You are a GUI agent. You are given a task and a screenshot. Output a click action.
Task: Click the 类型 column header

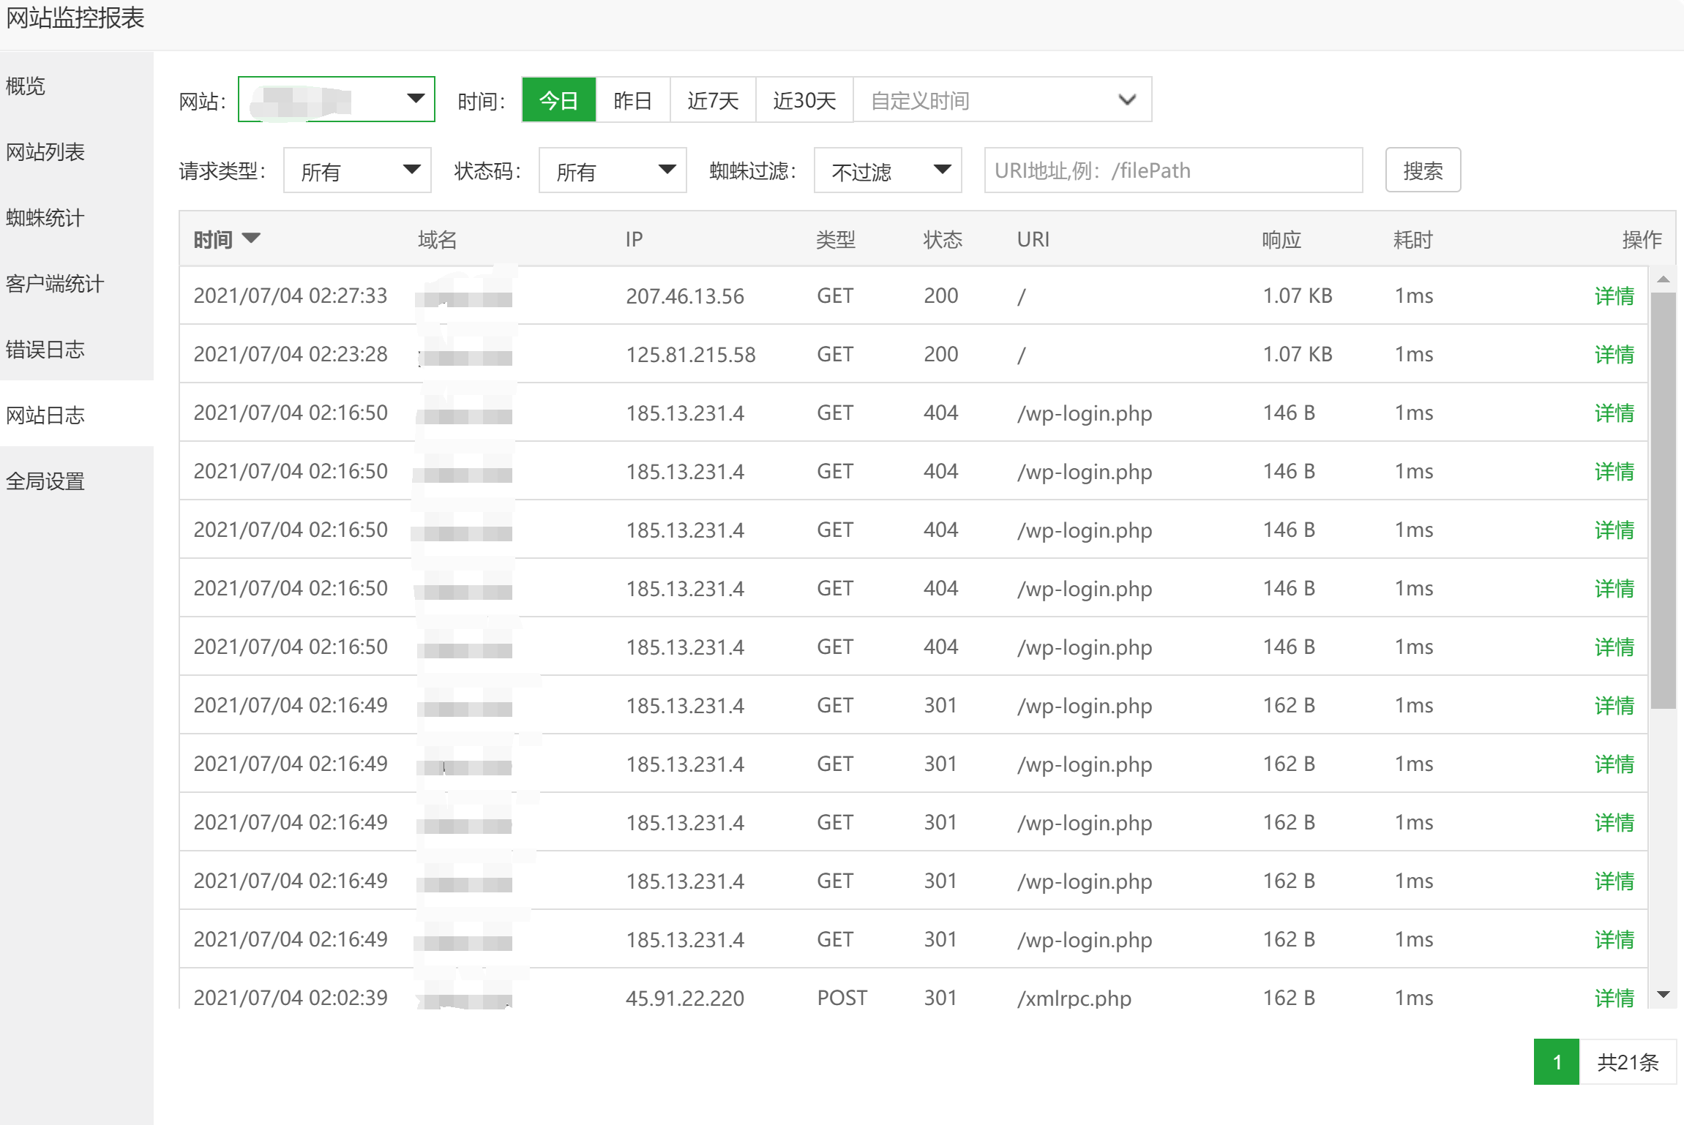coord(836,239)
